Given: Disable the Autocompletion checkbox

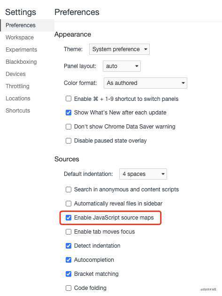Looking at the screenshot, I should [x=69, y=260].
